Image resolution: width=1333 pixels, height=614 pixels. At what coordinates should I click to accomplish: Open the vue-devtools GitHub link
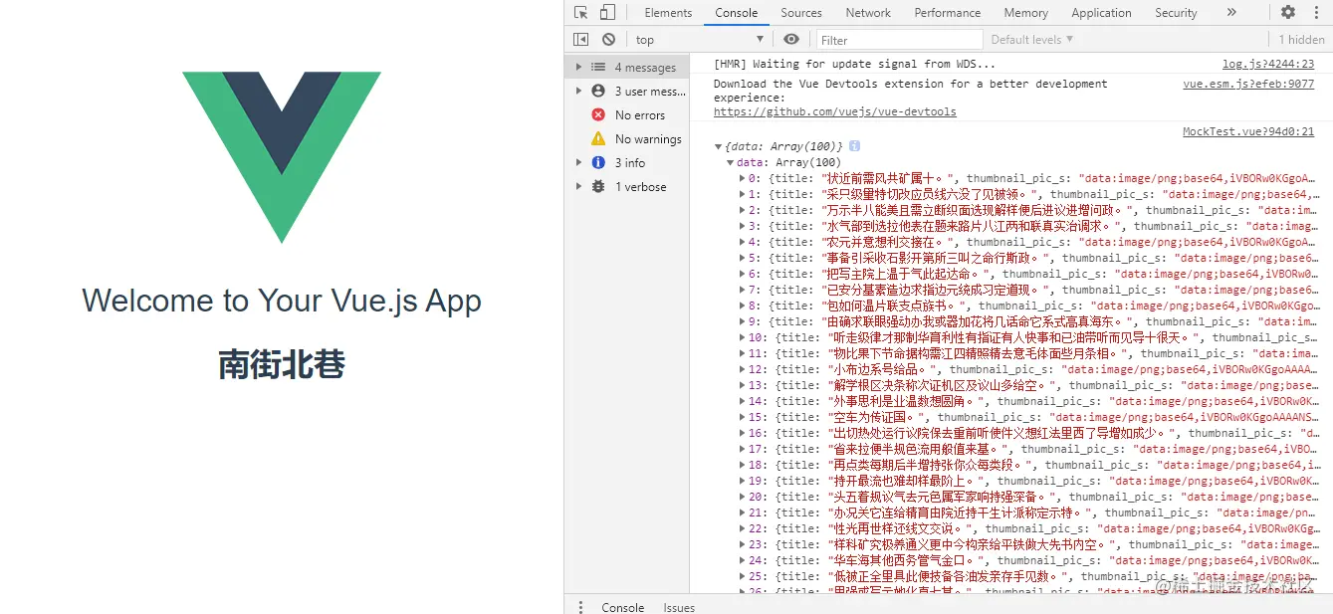[834, 111]
